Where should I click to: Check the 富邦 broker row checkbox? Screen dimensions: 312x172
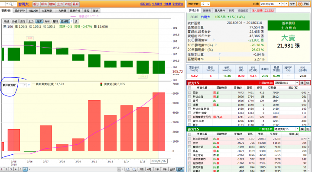pyautogui.click(x=189, y=101)
